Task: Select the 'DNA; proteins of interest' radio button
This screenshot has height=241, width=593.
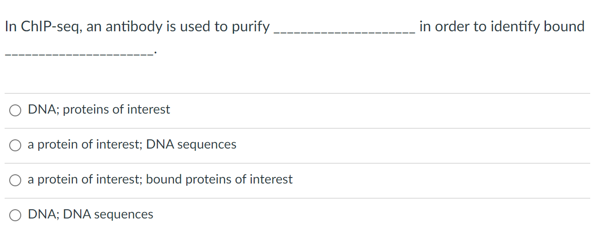Action: coord(15,110)
